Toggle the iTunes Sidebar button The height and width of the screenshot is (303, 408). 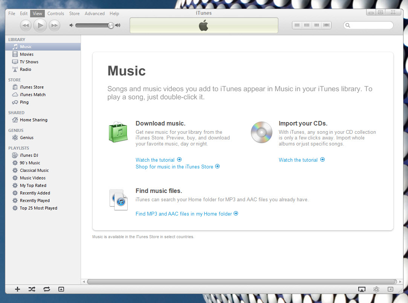pyautogui.click(x=390, y=289)
